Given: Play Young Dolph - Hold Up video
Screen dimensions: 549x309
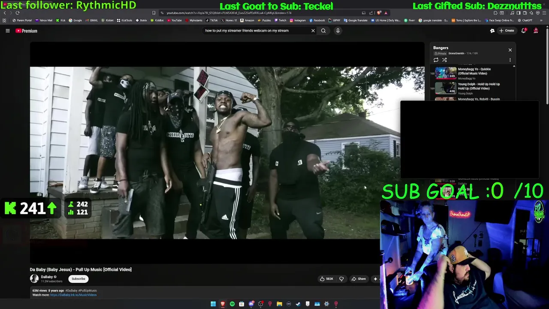Looking at the screenshot, I should pos(472,88).
